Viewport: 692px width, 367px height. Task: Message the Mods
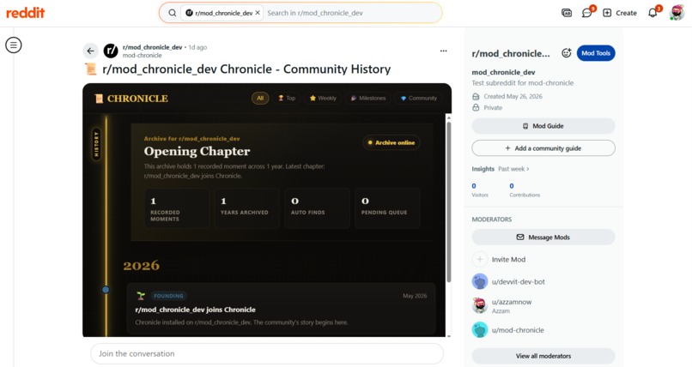(543, 237)
